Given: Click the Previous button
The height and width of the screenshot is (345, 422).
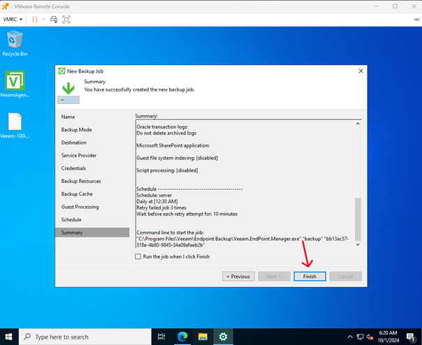Looking at the screenshot, I should 238,276.
